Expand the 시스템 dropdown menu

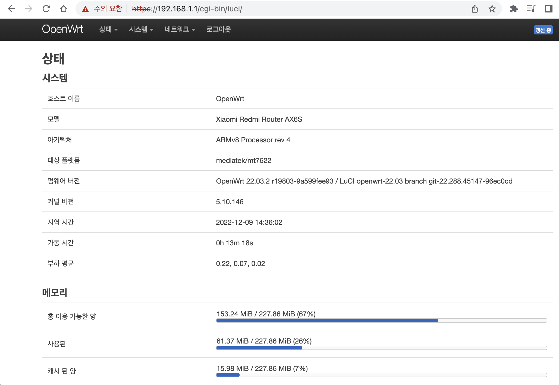[x=141, y=29]
